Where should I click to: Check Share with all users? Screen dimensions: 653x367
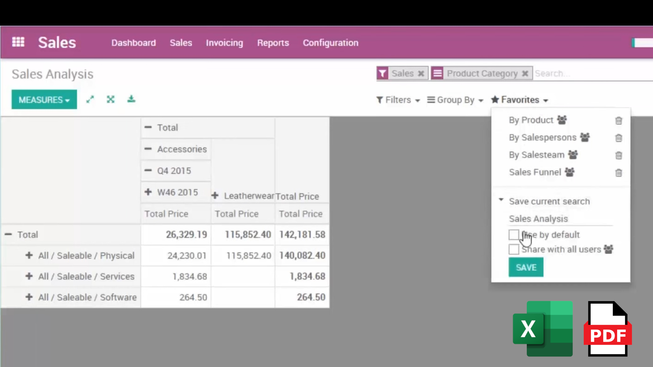tap(514, 249)
